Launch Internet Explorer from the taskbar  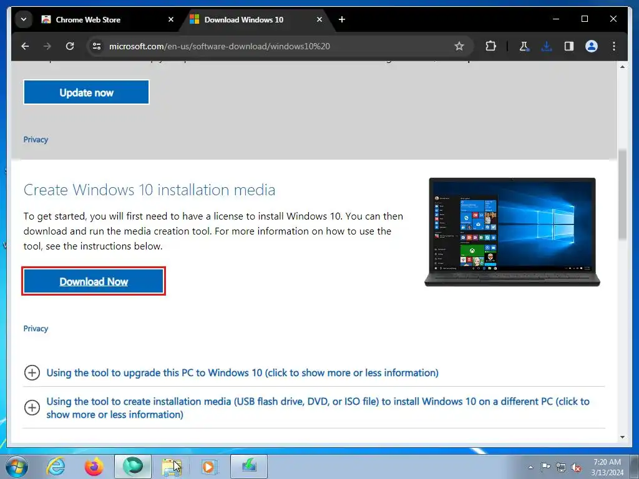point(56,467)
